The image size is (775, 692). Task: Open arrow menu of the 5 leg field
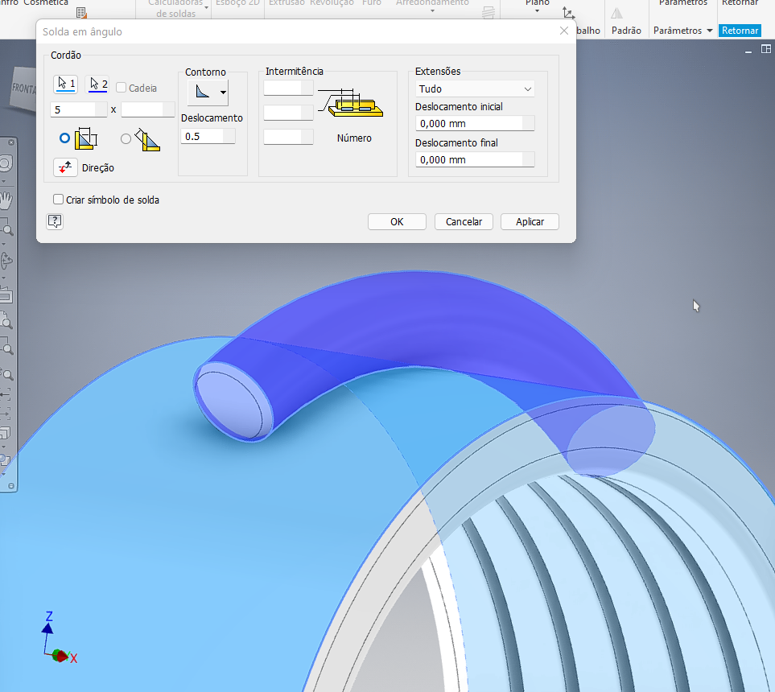[101, 109]
